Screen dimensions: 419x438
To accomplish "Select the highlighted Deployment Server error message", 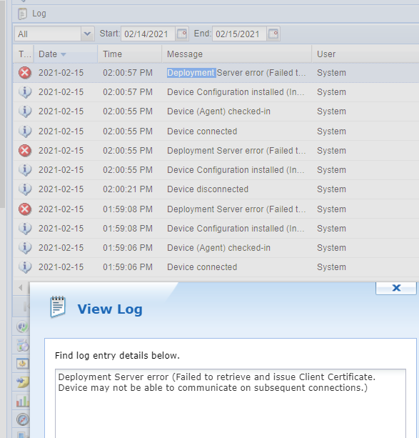I will click(x=236, y=73).
